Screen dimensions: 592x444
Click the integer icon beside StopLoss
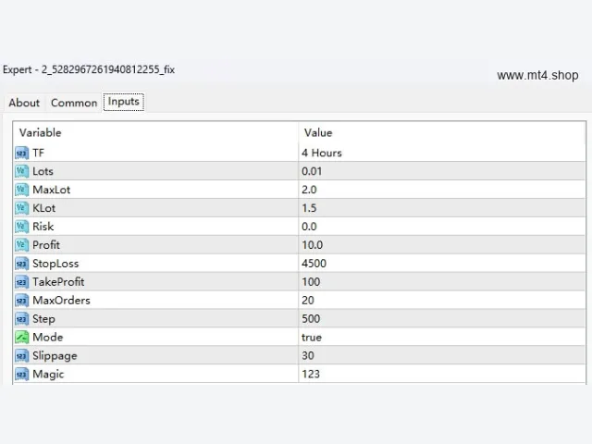[21, 264]
